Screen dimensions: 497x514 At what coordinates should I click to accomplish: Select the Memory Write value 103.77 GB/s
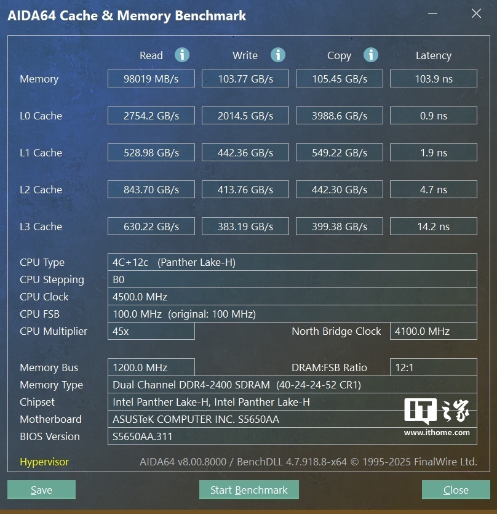tap(245, 79)
